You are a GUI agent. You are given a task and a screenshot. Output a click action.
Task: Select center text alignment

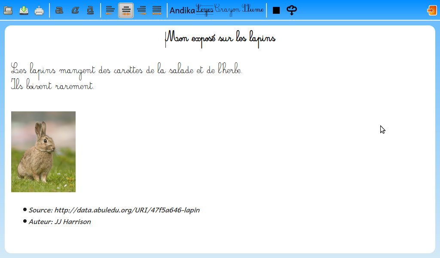pyautogui.click(x=126, y=10)
